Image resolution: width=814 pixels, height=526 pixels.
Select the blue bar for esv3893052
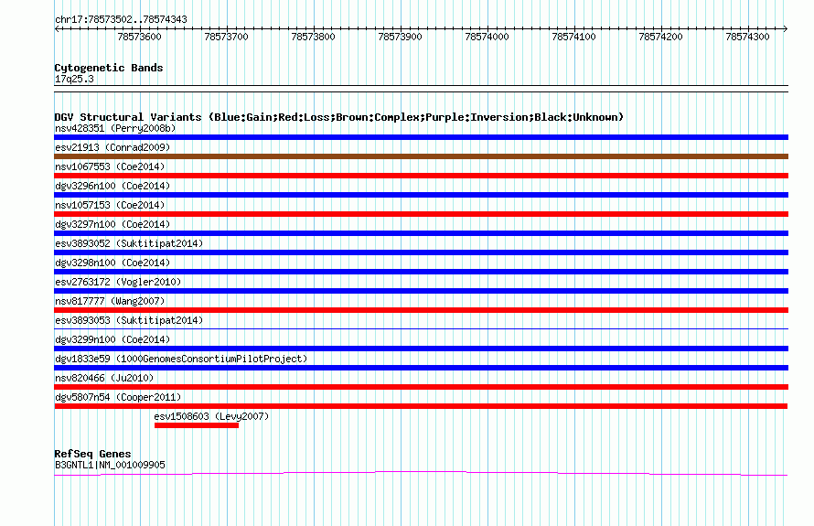click(x=421, y=252)
